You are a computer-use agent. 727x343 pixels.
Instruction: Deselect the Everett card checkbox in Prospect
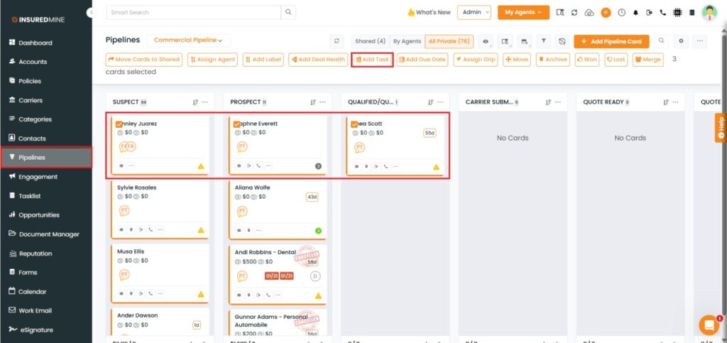pyautogui.click(x=237, y=124)
